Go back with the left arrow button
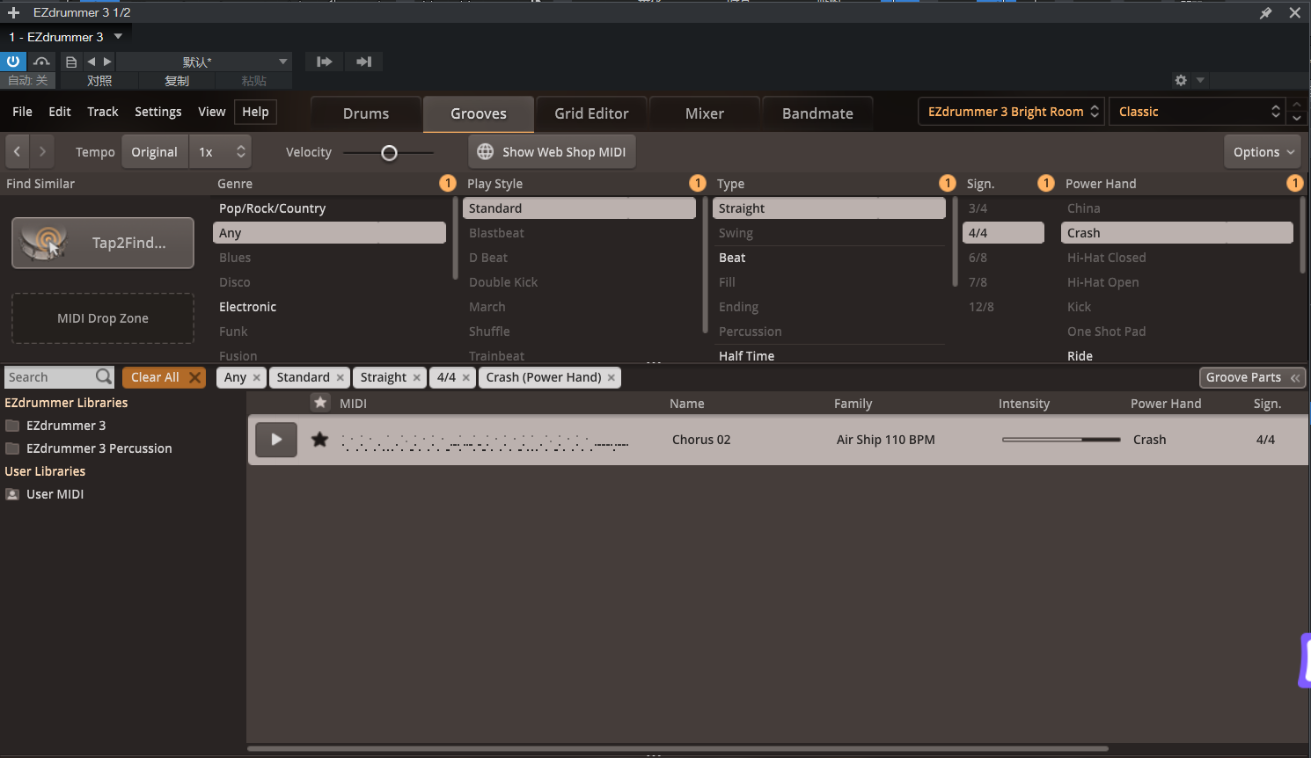The width and height of the screenshot is (1311, 758). pos(18,152)
